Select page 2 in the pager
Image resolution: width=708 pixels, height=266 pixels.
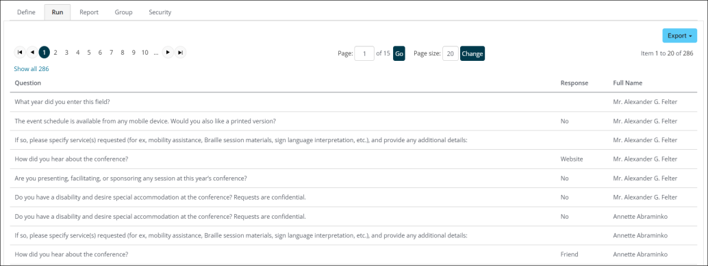[55, 52]
